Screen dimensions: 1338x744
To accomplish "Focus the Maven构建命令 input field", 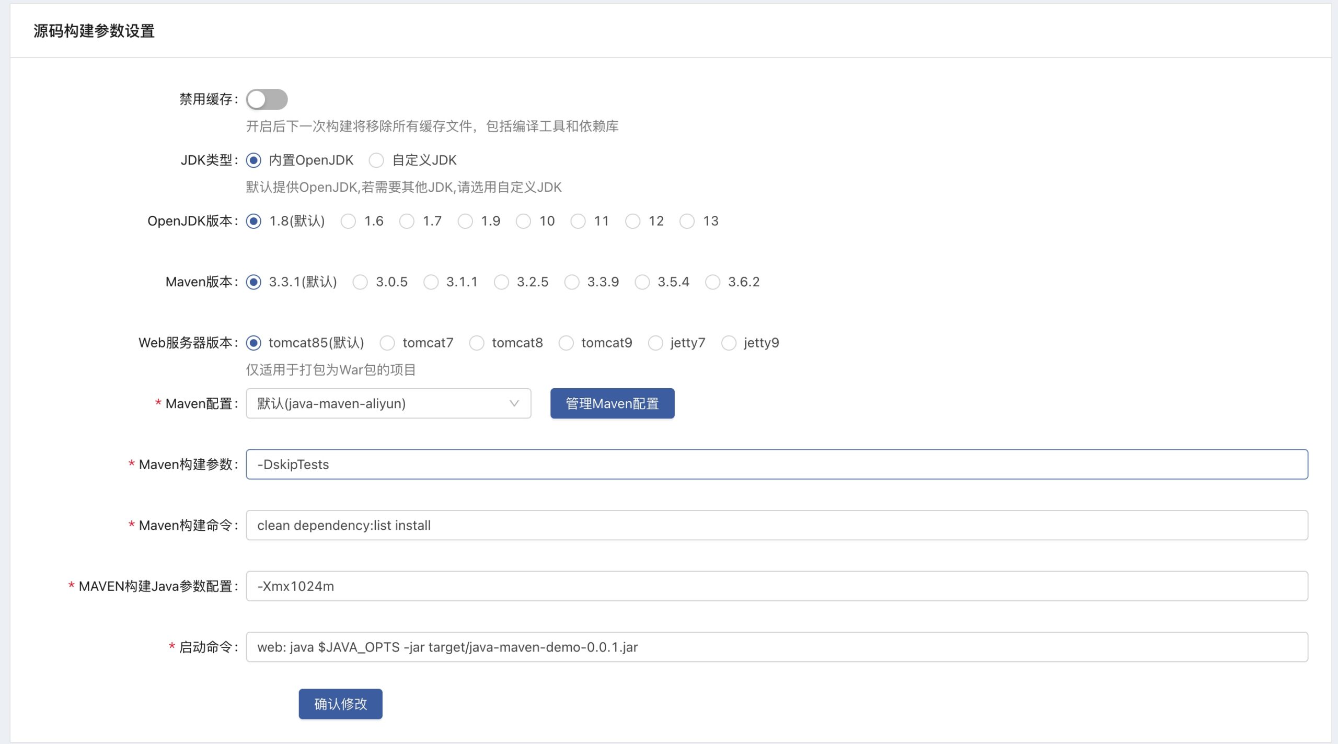I will pyautogui.click(x=777, y=525).
